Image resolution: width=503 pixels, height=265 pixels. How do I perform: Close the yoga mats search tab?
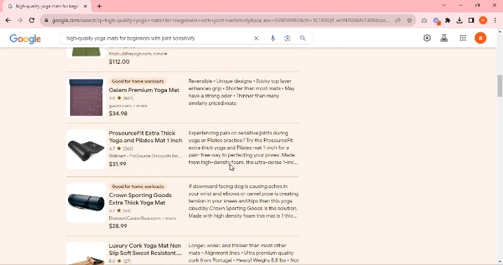pyautogui.click(x=85, y=6)
